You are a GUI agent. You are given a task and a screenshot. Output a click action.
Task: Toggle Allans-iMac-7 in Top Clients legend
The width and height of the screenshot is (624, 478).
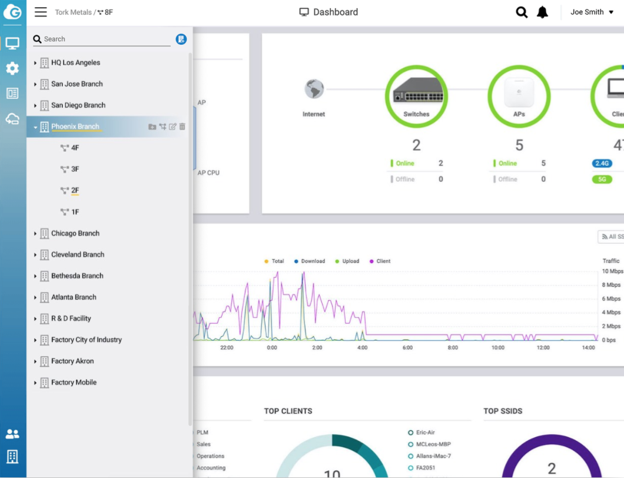(x=429, y=456)
